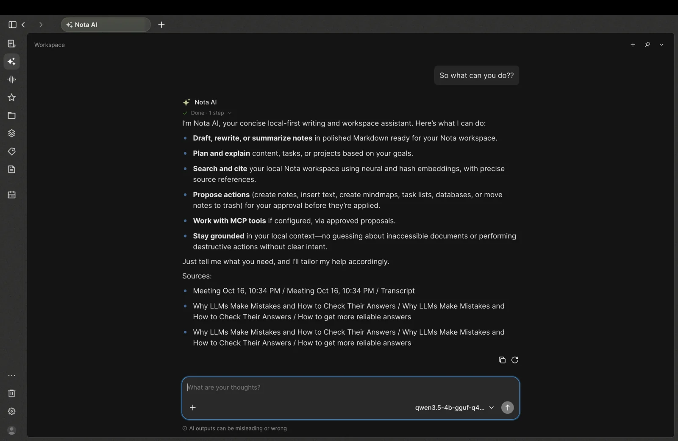Start a new chat with header plus
This screenshot has height=441, width=678.
[633, 45]
